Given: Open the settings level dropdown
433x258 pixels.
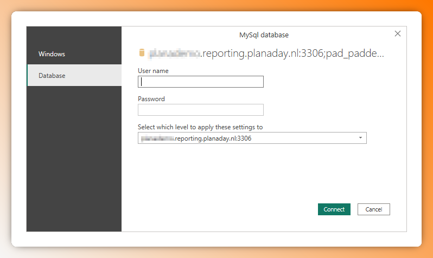Looking at the screenshot, I should pyautogui.click(x=252, y=138).
